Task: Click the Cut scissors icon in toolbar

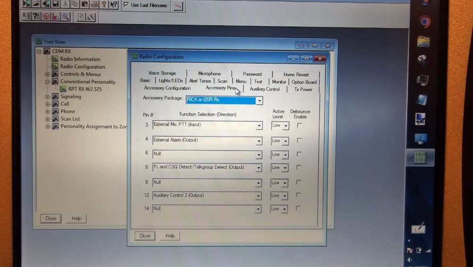Action: 66,4
